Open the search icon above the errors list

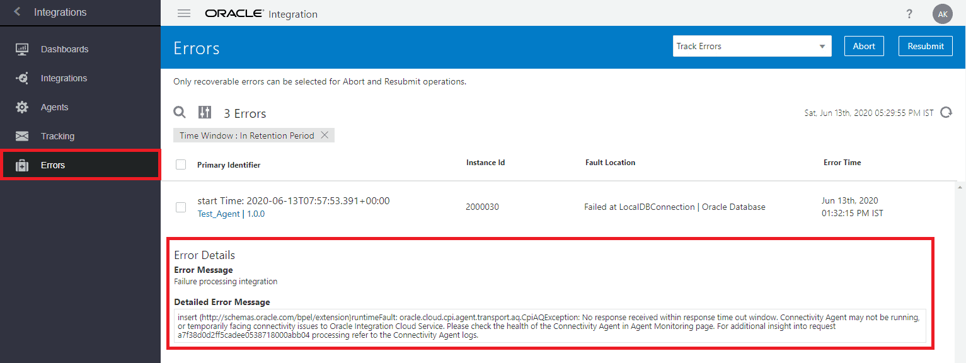pos(180,112)
